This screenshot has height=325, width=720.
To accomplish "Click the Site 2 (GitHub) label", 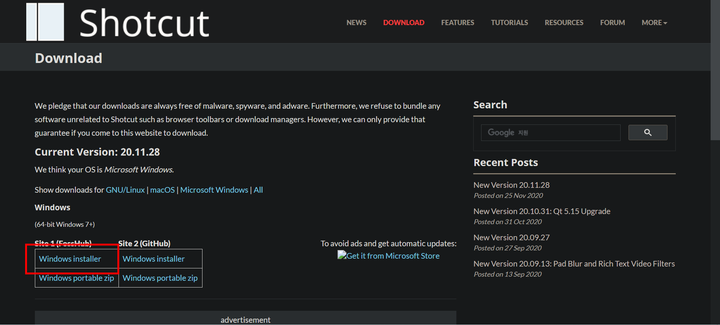I will pos(144,244).
